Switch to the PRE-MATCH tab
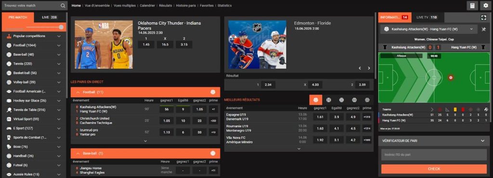The image size is (493, 178). (18, 17)
